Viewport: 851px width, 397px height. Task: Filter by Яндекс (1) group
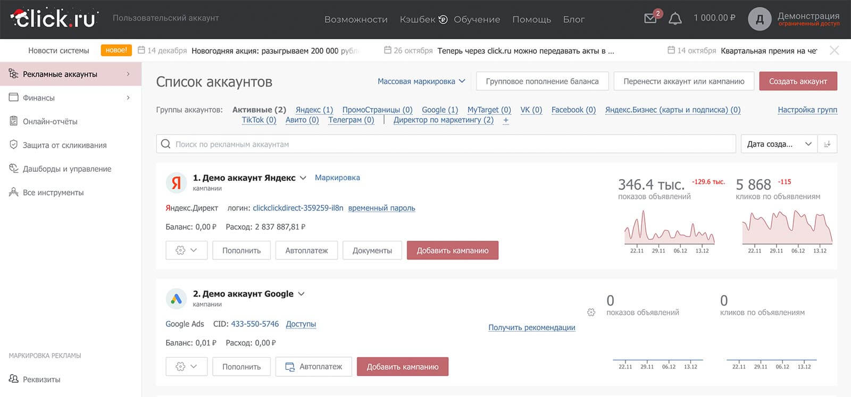coord(314,110)
